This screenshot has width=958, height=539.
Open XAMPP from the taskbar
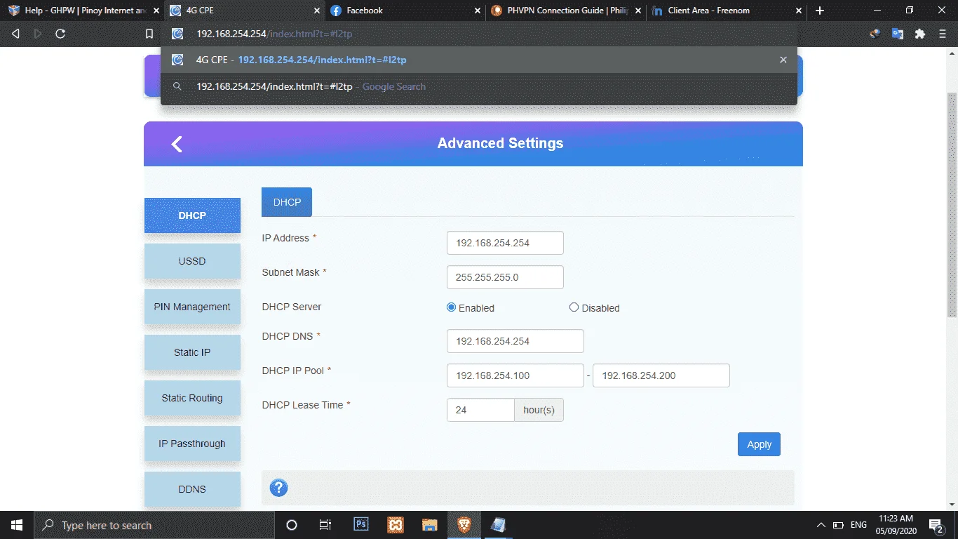(x=396, y=525)
